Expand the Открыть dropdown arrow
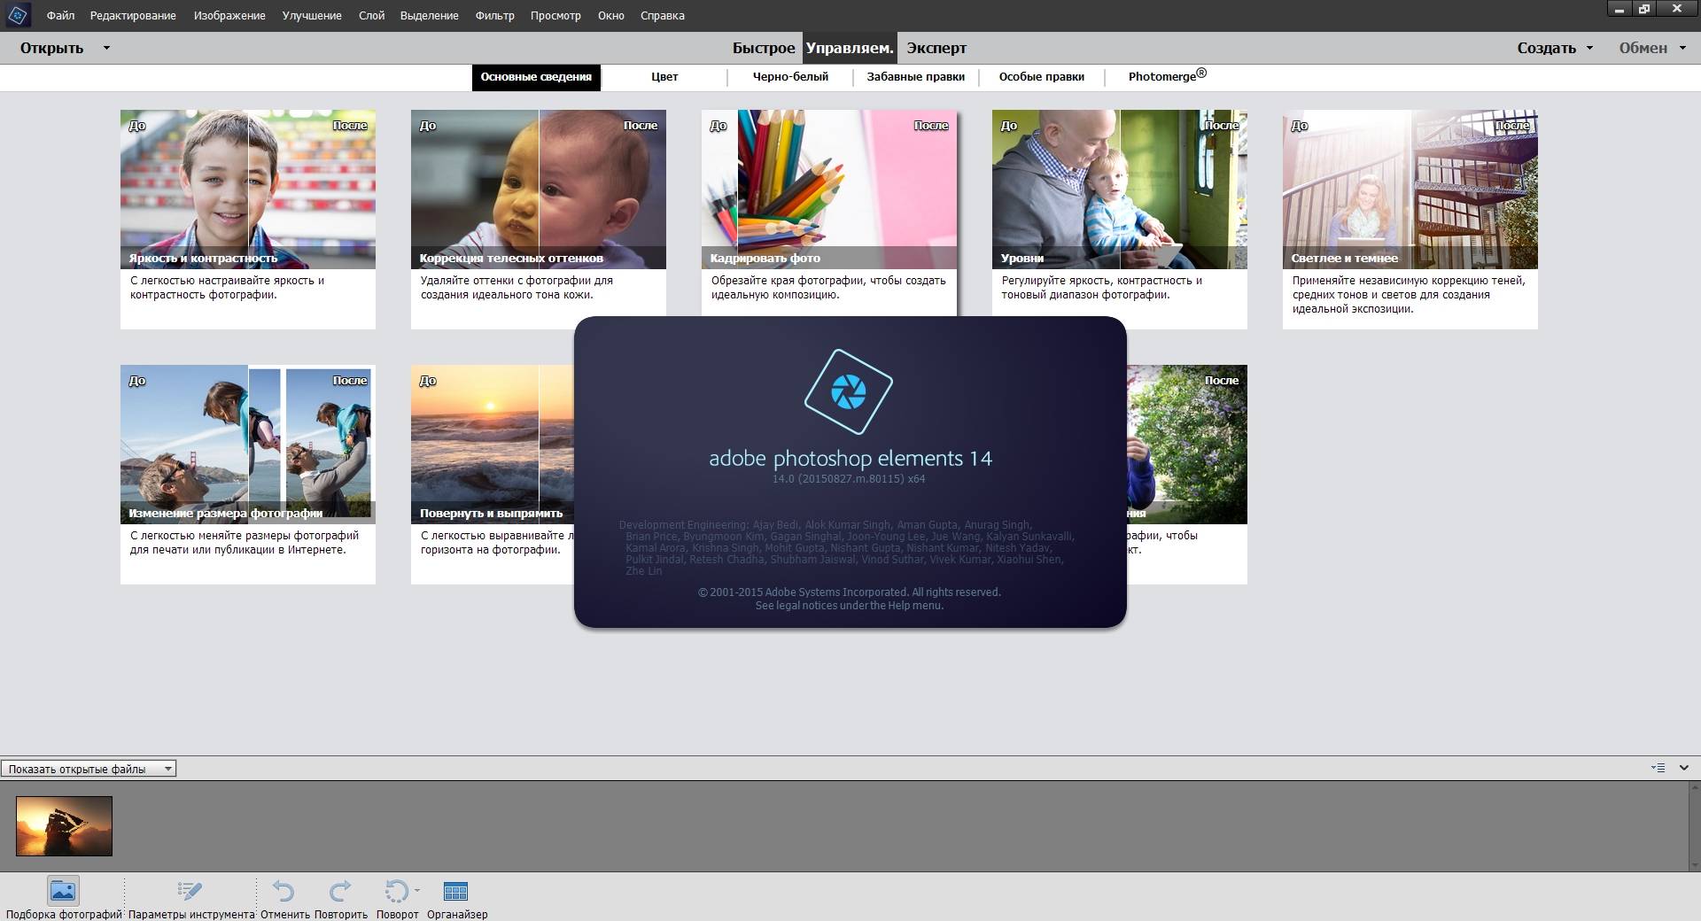The image size is (1701, 921). point(106,48)
